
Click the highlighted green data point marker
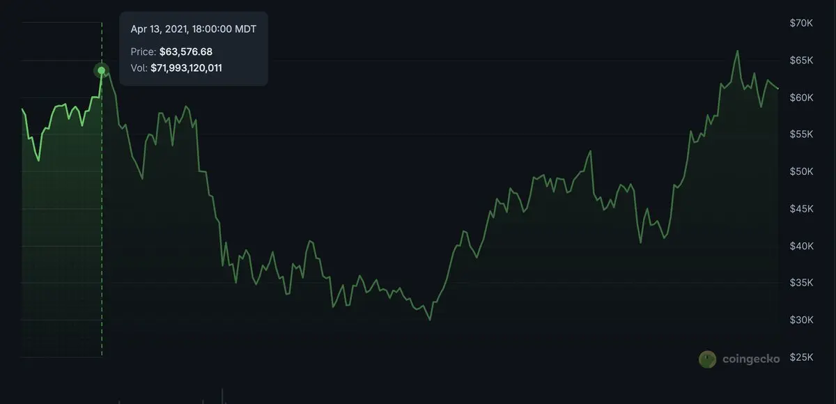(102, 70)
